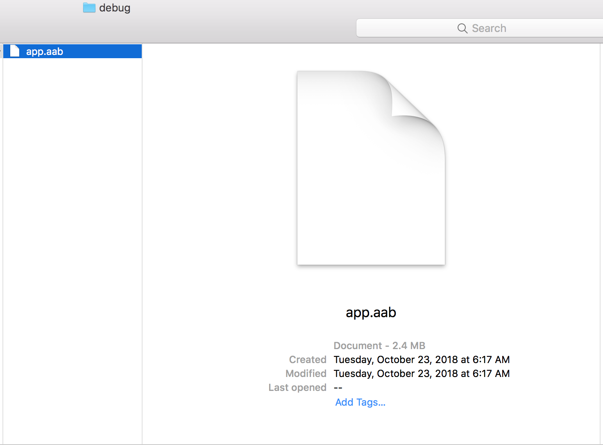Click the large app.aab preview thumbnail
Screen dimensions: 603x445
pos(371,168)
